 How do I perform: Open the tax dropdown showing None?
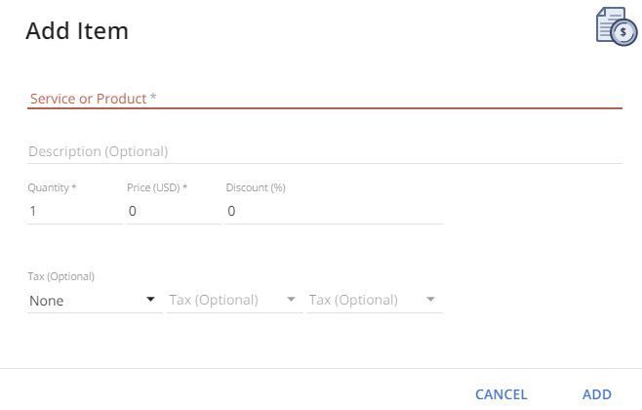point(95,301)
